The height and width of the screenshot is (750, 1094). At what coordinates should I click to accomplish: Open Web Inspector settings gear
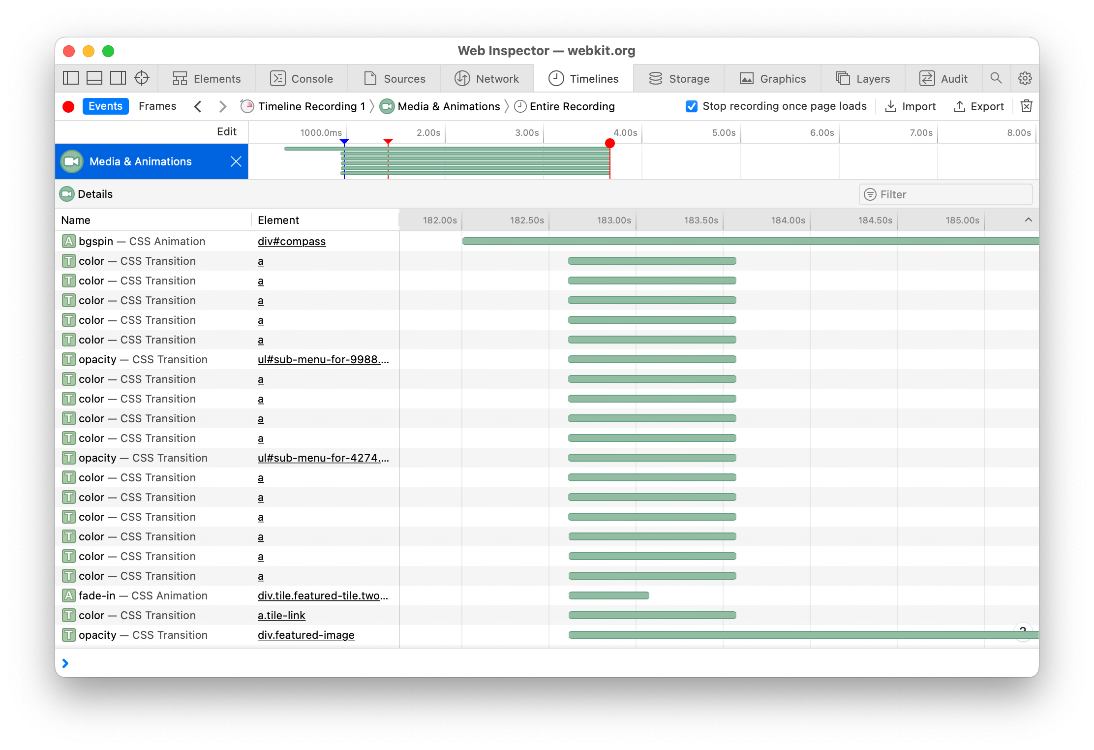pos(1025,78)
